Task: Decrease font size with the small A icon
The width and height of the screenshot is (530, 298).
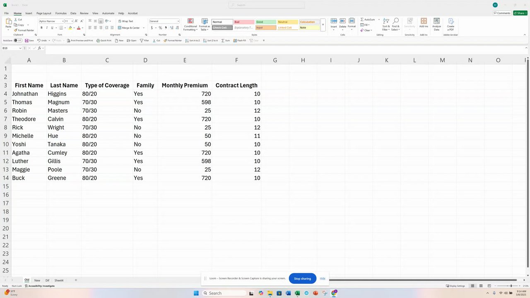Action: click(x=82, y=21)
